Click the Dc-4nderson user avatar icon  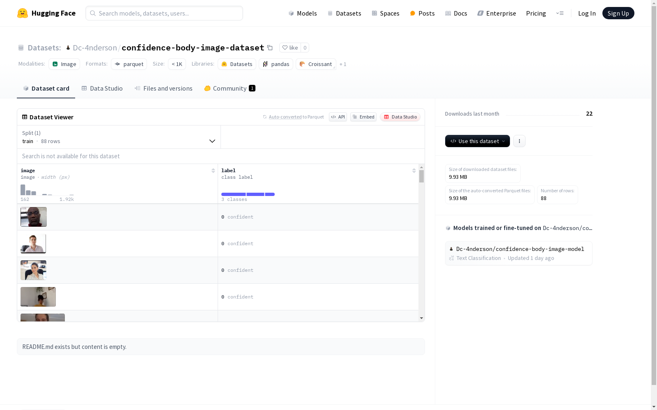click(68, 48)
